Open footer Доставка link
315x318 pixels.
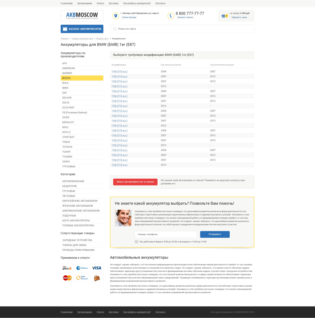tap(114, 312)
